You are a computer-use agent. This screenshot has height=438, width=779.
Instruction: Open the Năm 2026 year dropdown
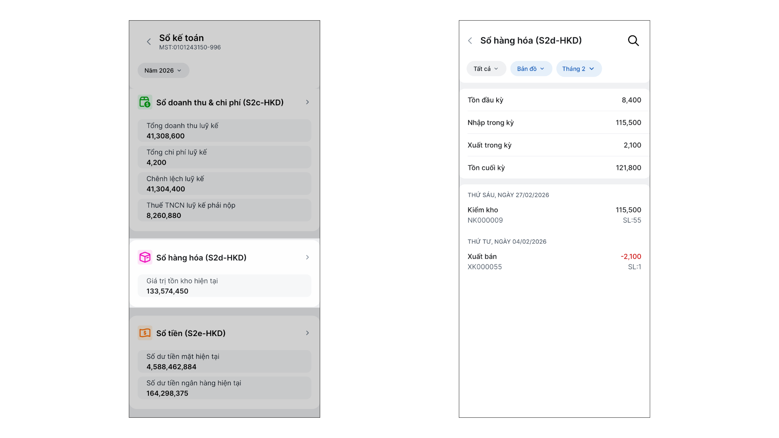click(163, 71)
